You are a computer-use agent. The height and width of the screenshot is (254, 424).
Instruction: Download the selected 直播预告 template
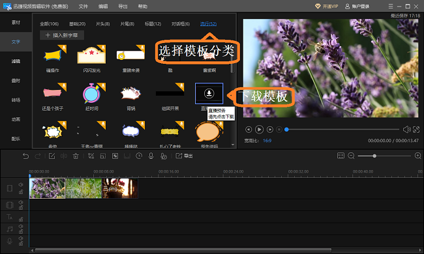click(209, 93)
